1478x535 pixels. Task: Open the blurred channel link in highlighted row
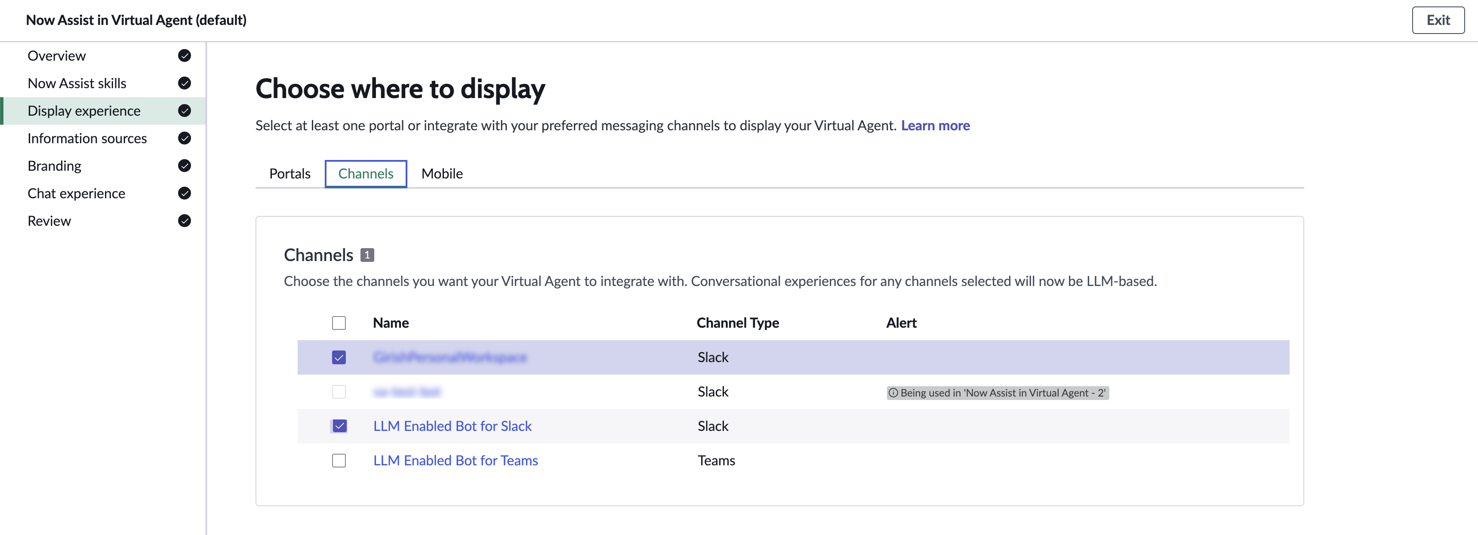[450, 357]
